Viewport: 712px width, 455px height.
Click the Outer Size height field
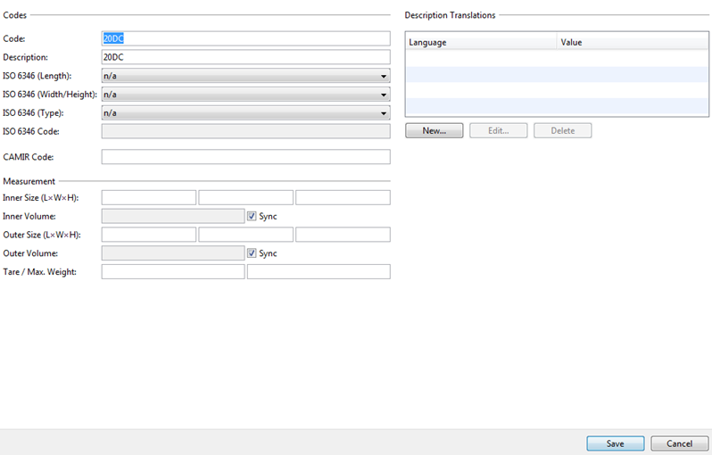343,235
